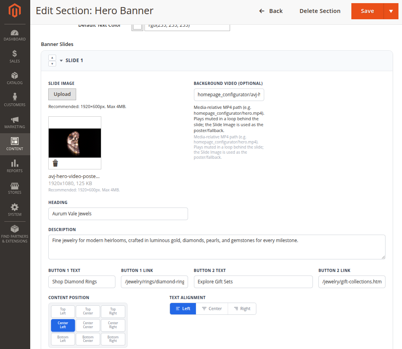402x349 pixels.
Task: Open the Catalog sidebar menu
Action: pos(15,78)
